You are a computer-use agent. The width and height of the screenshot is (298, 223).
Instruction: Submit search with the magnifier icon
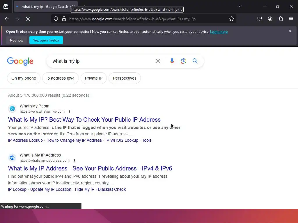click(x=195, y=61)
